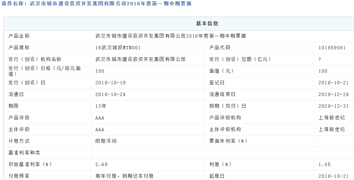Image resolution: width=354 pixels, height=180 pixels.
Task: Select AAA rating in 主体评级 row
Action: (100, 130)
